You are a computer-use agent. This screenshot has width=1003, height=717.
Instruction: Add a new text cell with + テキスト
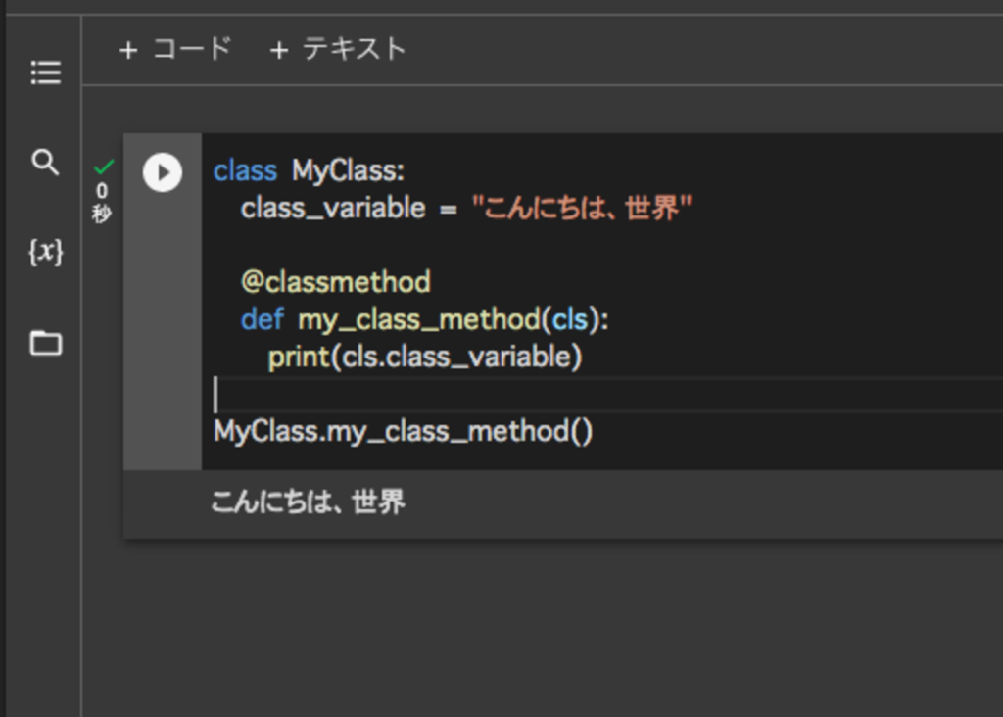[338, 49]
